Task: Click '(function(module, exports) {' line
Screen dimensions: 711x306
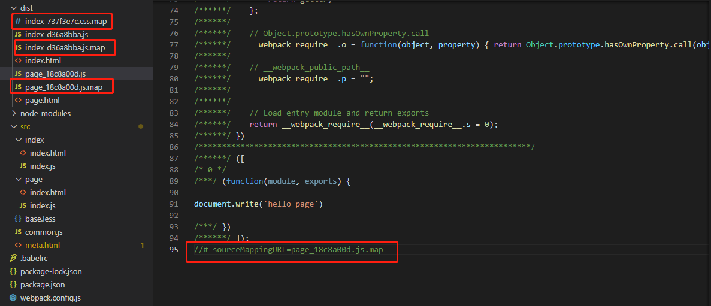Action: point(286,181)
